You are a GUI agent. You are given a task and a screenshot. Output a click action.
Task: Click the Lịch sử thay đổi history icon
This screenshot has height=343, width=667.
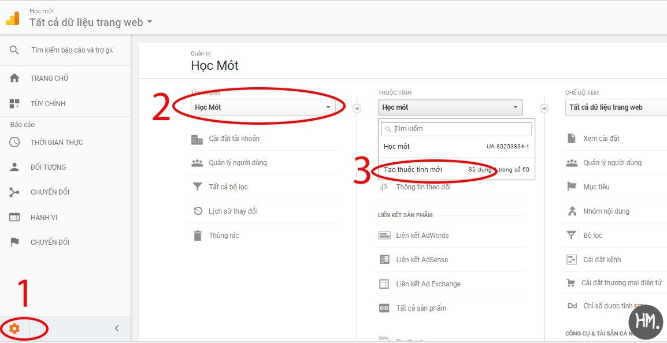(198, 211)
